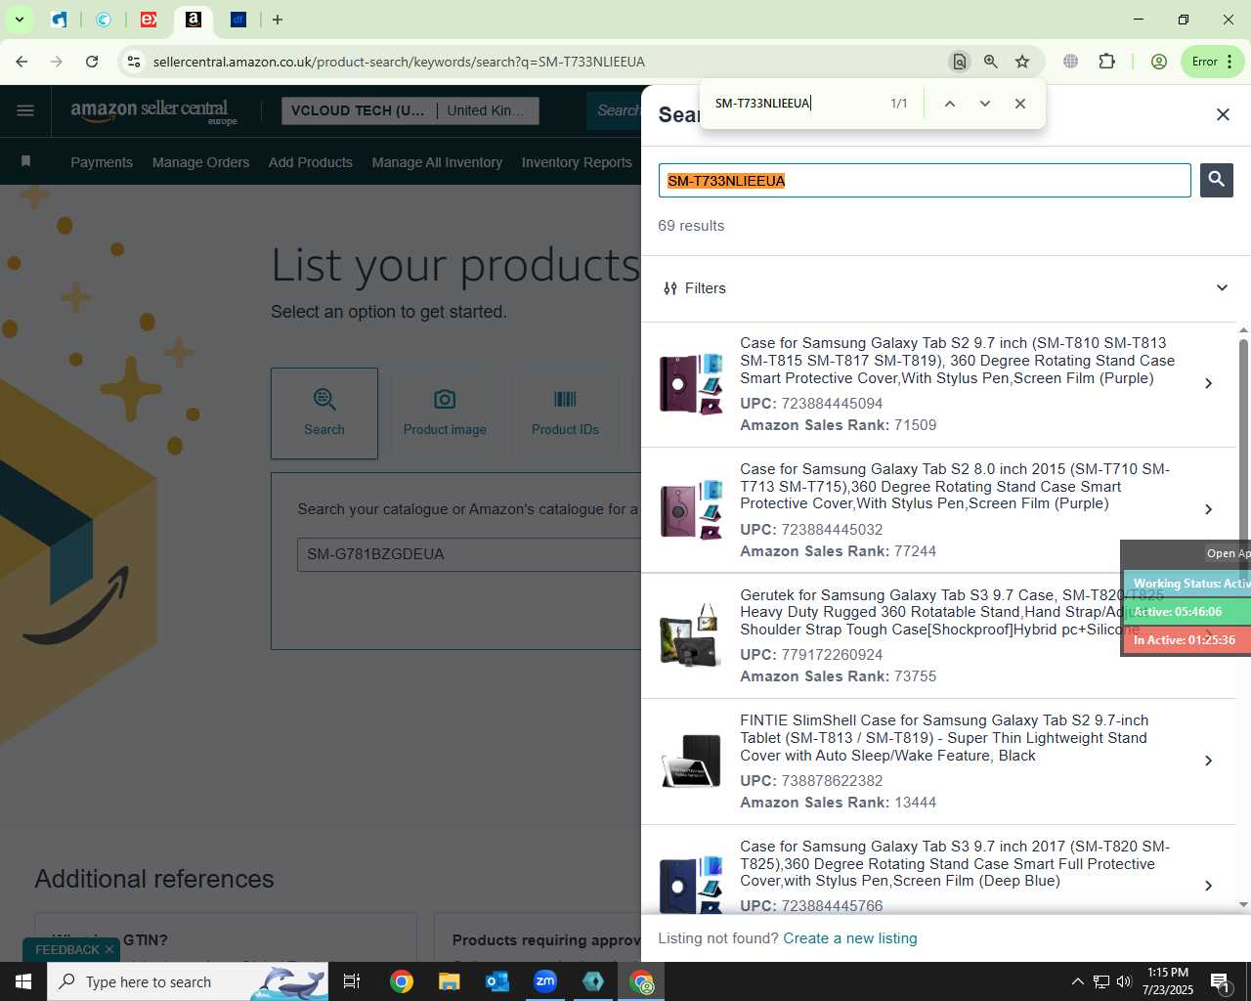1251x1001 pixels.
Task: Show hidden system tray icons
Action: [x=1077, y=981]
